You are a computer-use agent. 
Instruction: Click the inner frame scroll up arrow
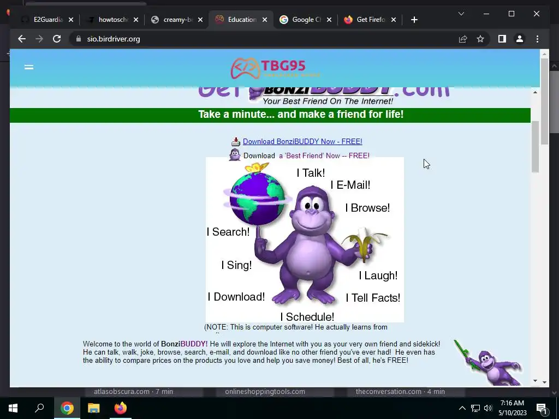tap(535, 92)
